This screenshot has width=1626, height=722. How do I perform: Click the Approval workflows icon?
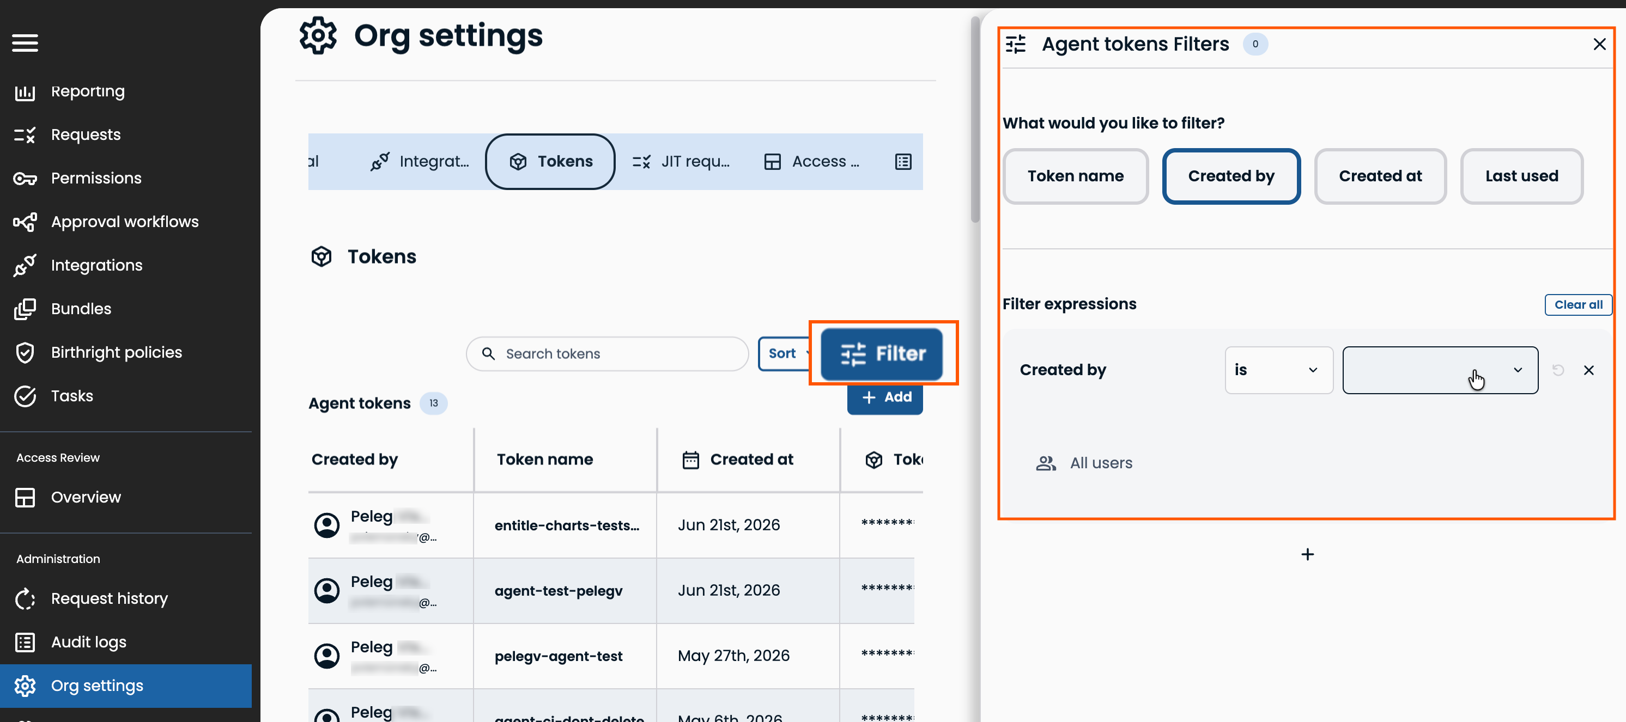point(25,222)
